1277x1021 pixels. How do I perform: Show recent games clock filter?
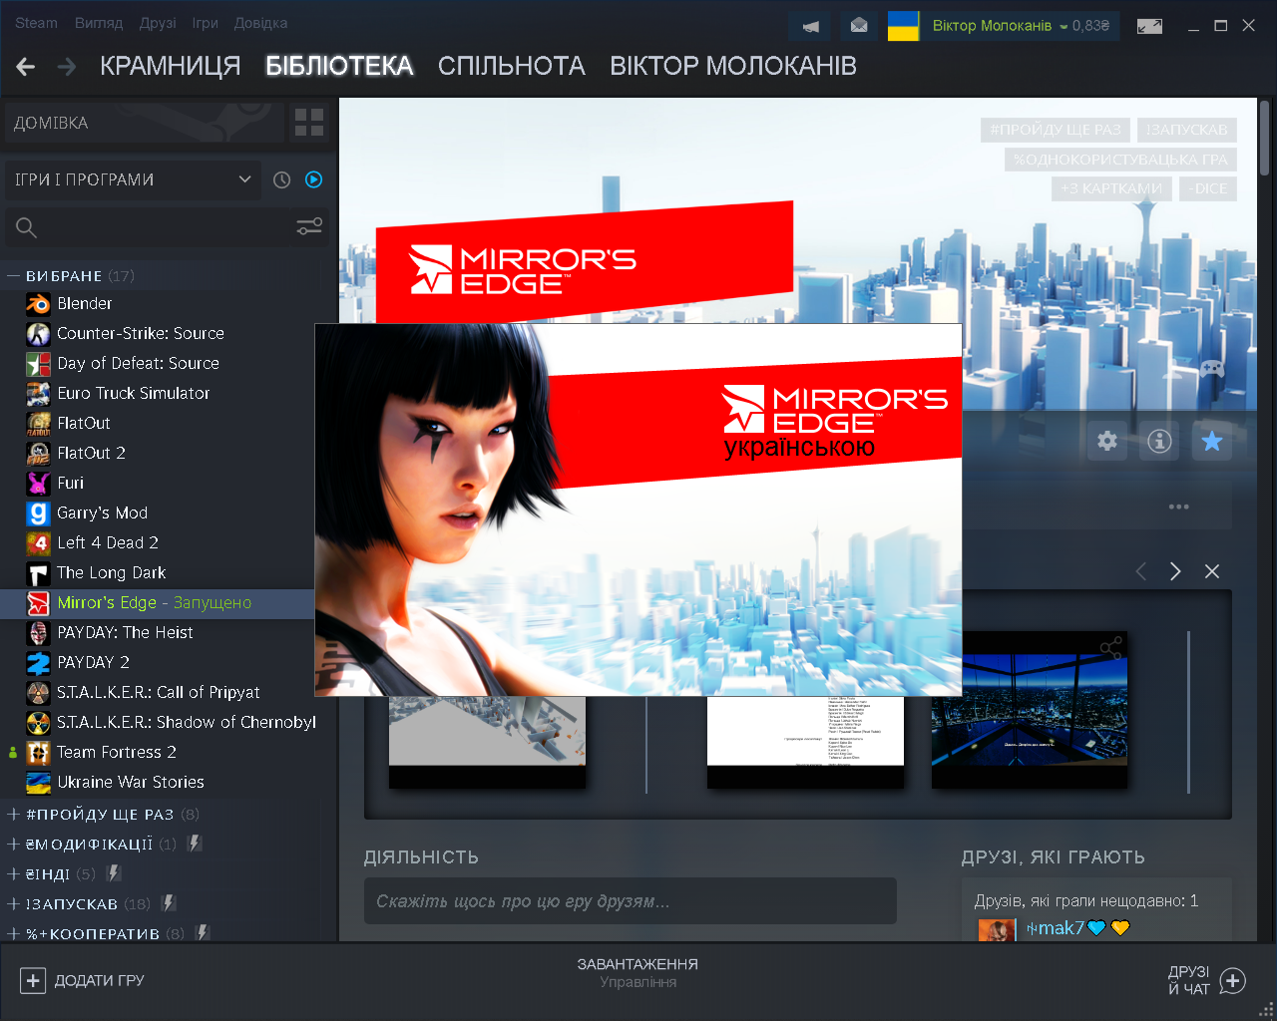[x=282, y=179]
